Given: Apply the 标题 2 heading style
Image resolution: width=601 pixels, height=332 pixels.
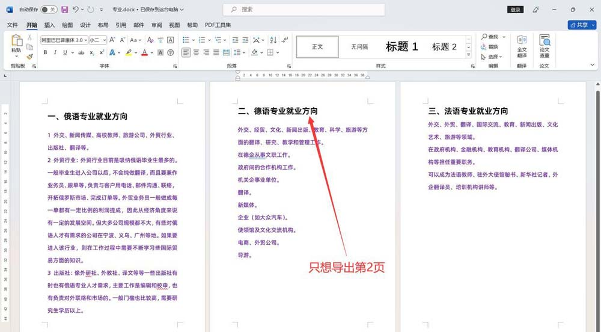Looking at the screenshot, I should [444, 47].
